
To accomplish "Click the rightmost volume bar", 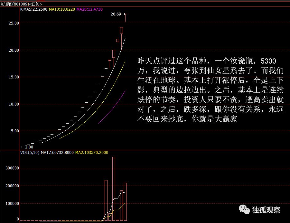I will (125, 201).
